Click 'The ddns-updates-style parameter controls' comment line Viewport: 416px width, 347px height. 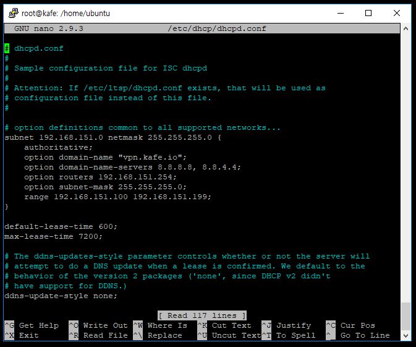click(x=187, y=257)
